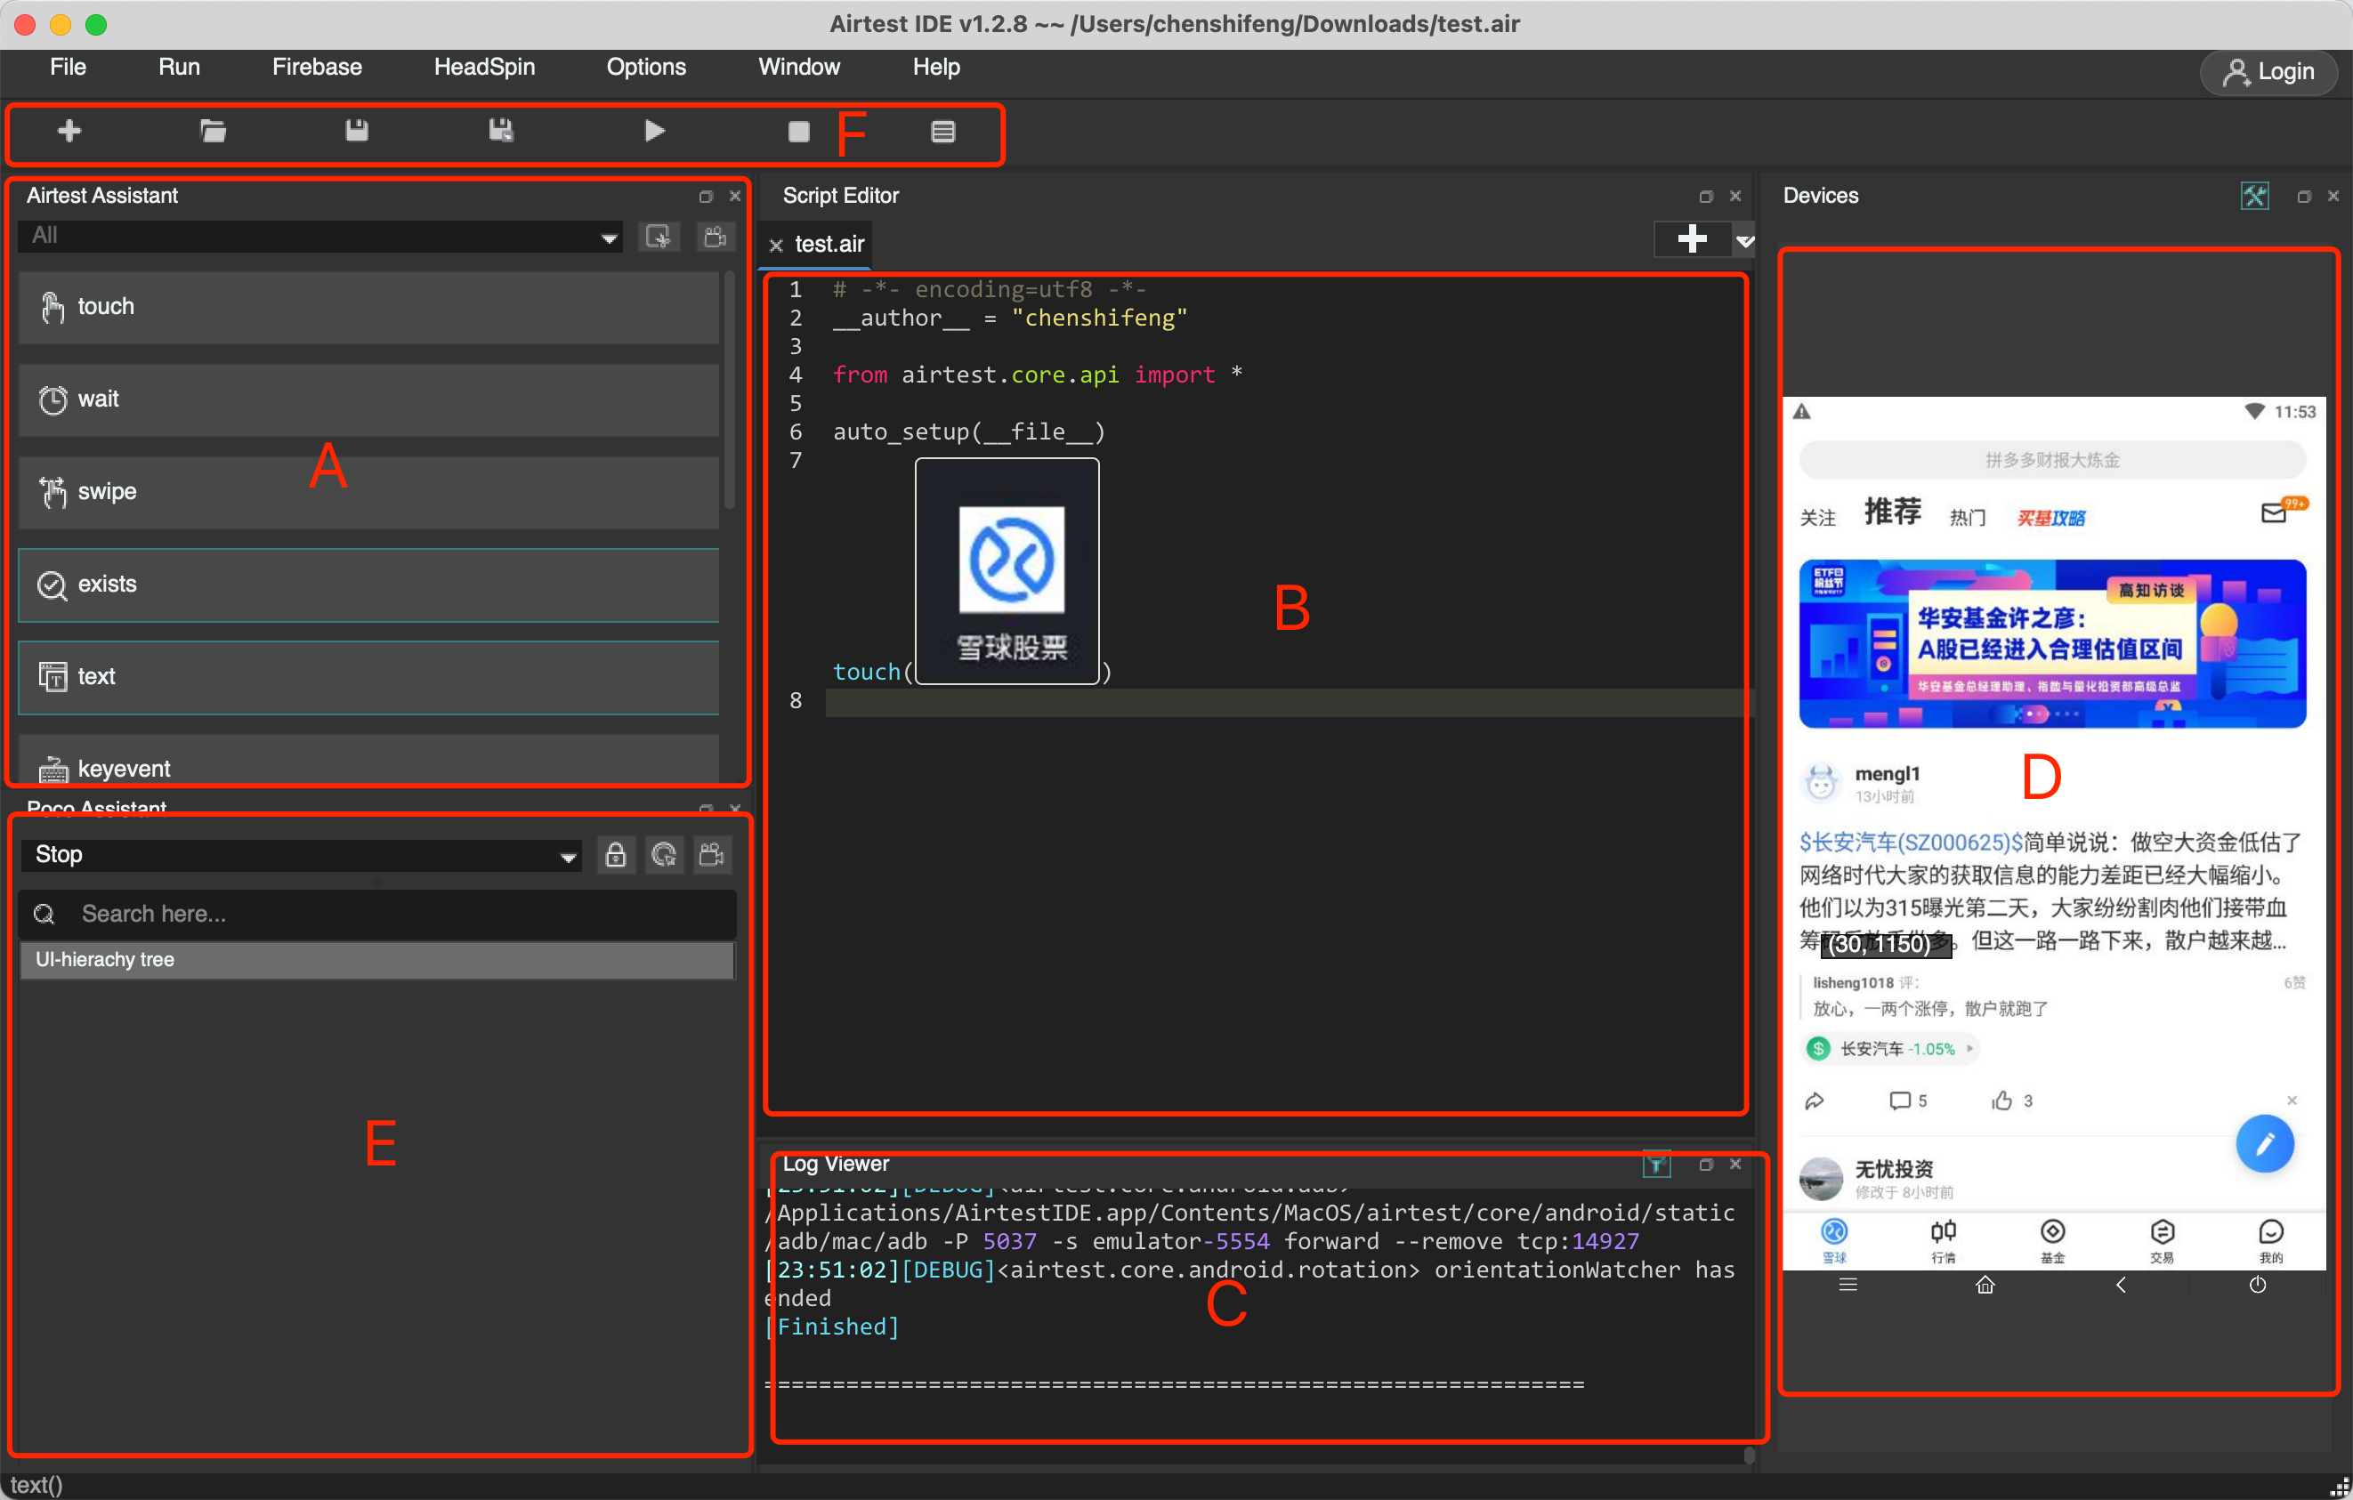Stop script execution with the square button
2353x1500 pixels.
[x=798, y=131]
